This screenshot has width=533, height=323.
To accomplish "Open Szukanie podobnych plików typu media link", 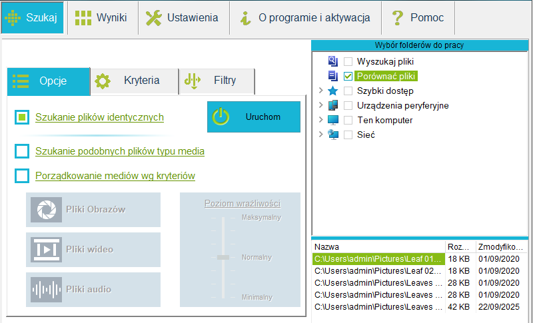I will 120,151.
